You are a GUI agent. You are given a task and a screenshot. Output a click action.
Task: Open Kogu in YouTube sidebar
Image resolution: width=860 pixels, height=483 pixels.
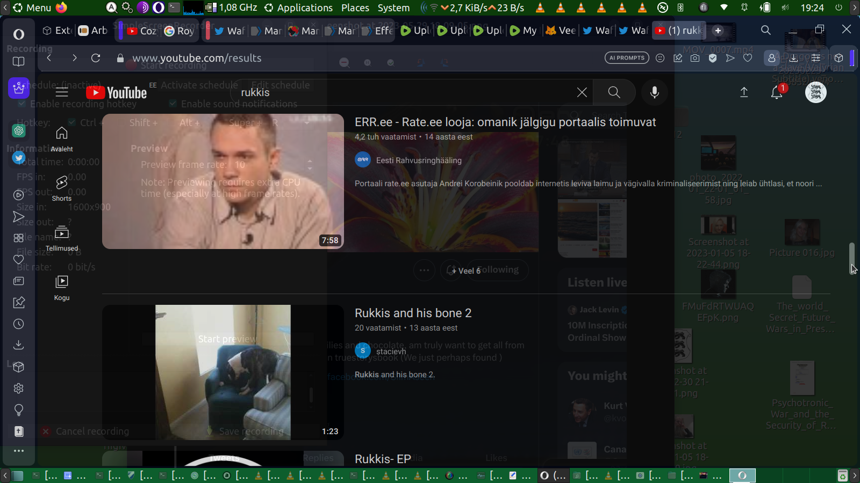(62, 288)
